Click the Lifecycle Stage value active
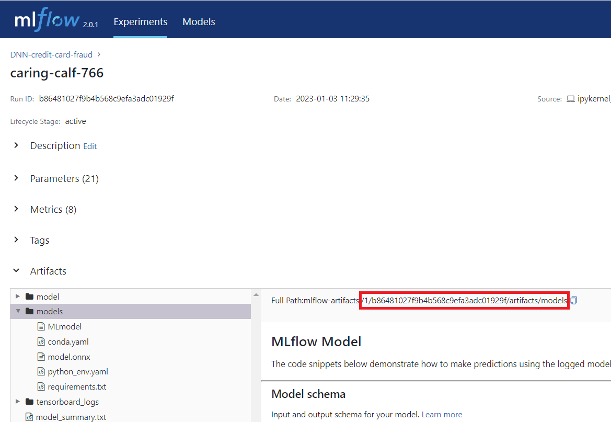Screen dimensions: 611x422 (76, 121)
